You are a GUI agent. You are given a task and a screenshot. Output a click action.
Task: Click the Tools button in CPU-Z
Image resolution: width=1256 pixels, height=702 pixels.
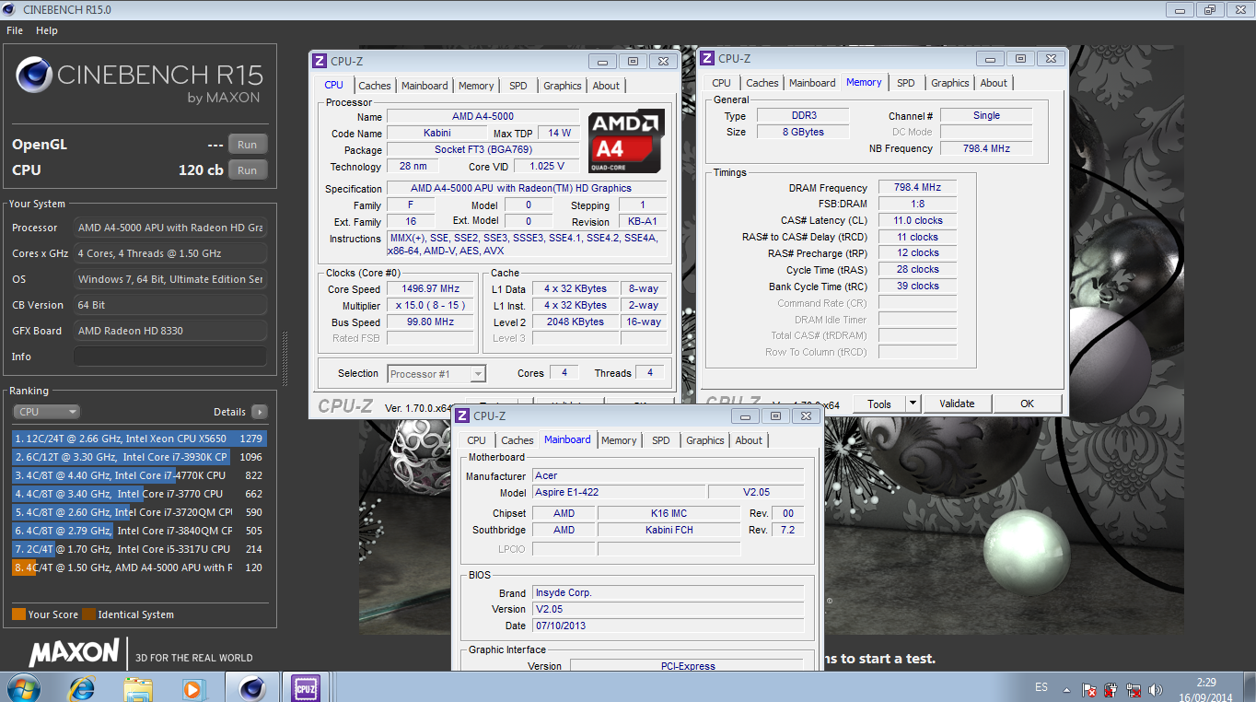tap(879, 404)
